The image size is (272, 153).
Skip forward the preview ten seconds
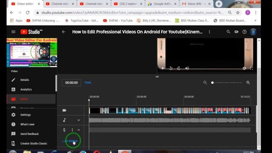[178, 68]
